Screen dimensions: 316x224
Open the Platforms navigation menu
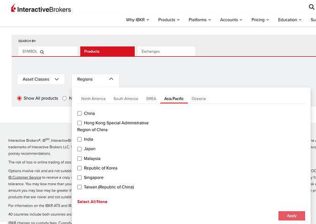tap(200, 20)
